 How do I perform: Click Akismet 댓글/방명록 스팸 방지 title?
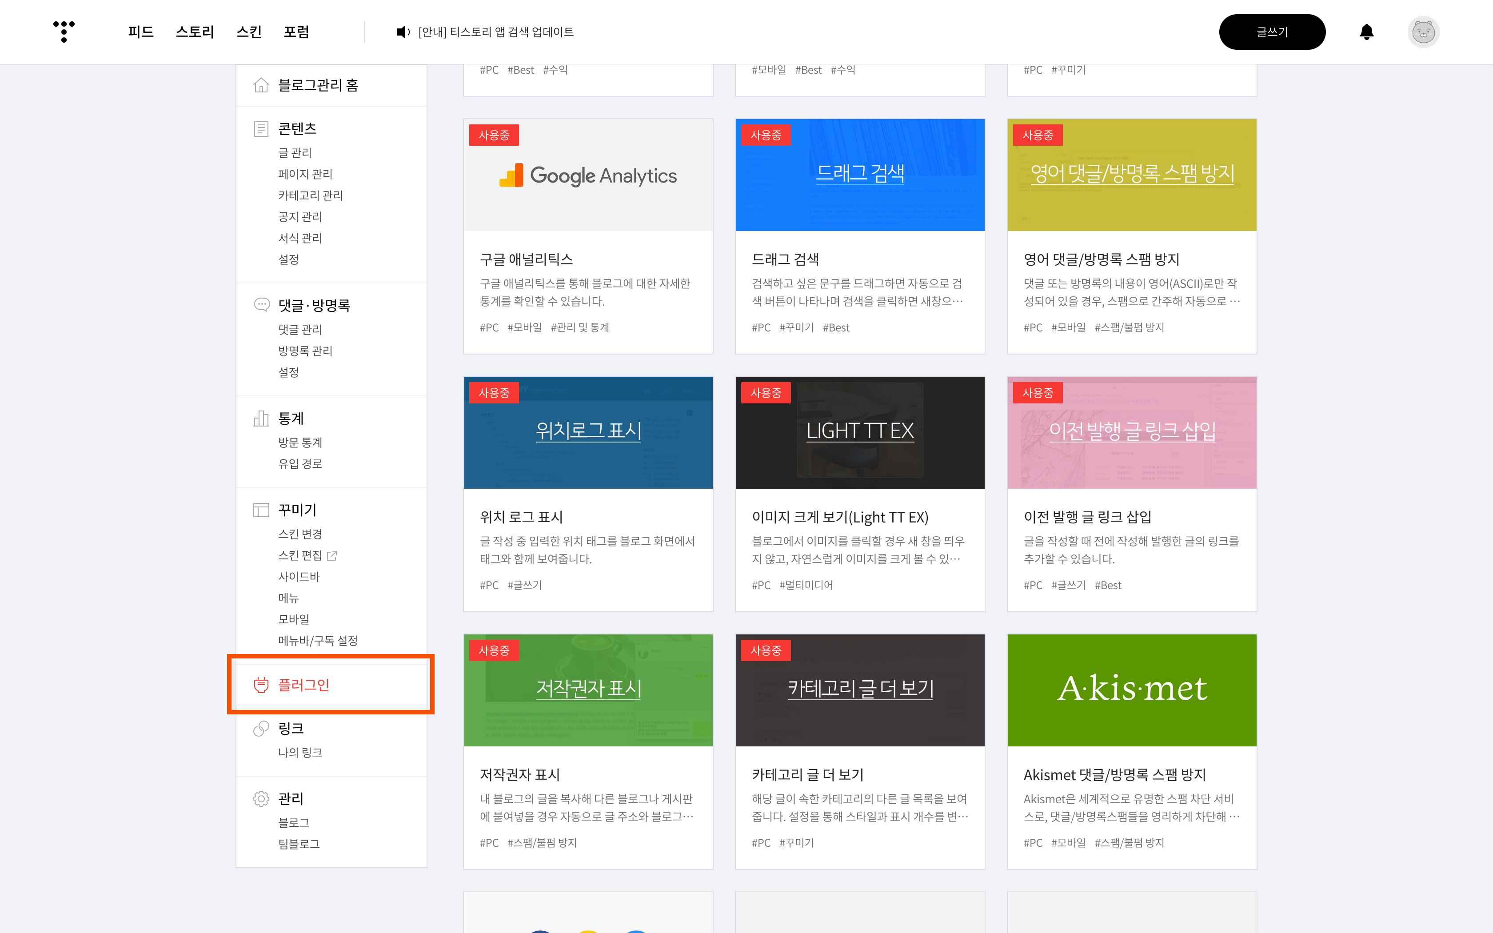(1115, 774)
